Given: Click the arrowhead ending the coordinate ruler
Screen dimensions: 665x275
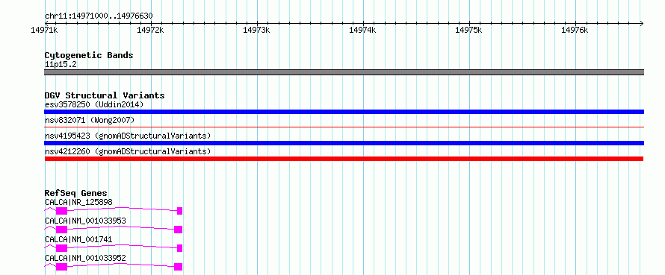Looking at the screenshot, I should pyautogui.click(x=642, y=23).
